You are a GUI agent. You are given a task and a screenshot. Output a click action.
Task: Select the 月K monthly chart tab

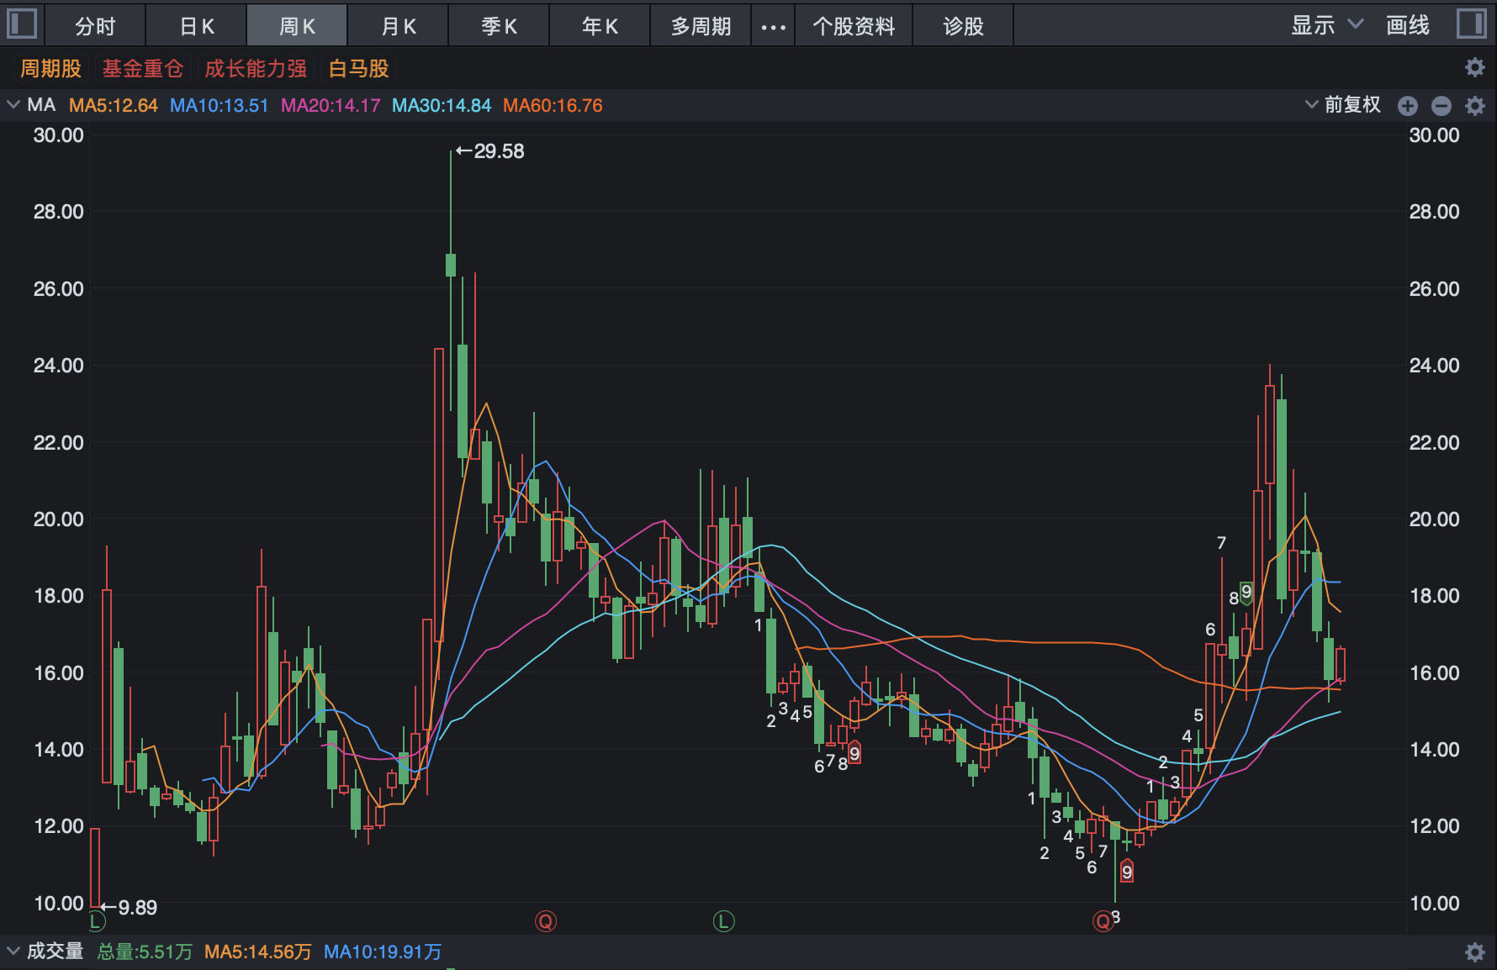[x=399, y=26]
